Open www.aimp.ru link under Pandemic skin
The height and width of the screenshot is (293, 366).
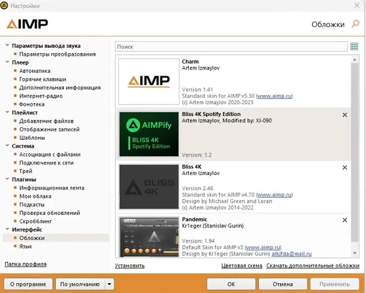click(x=263, y=247)
